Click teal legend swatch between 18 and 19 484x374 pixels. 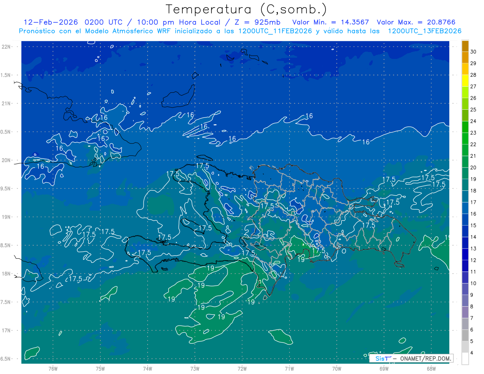click(465, 185)
